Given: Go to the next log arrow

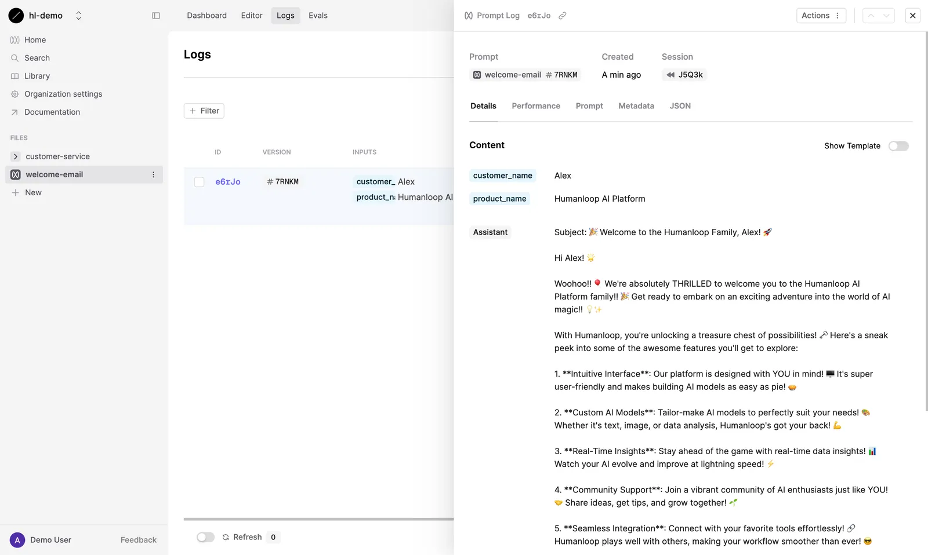Looking at the screenshot, I should 886,16.
